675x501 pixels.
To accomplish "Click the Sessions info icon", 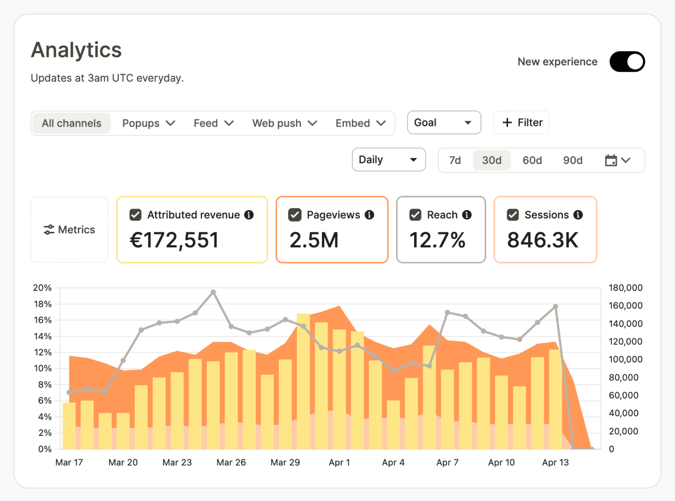I will (578, 215).
